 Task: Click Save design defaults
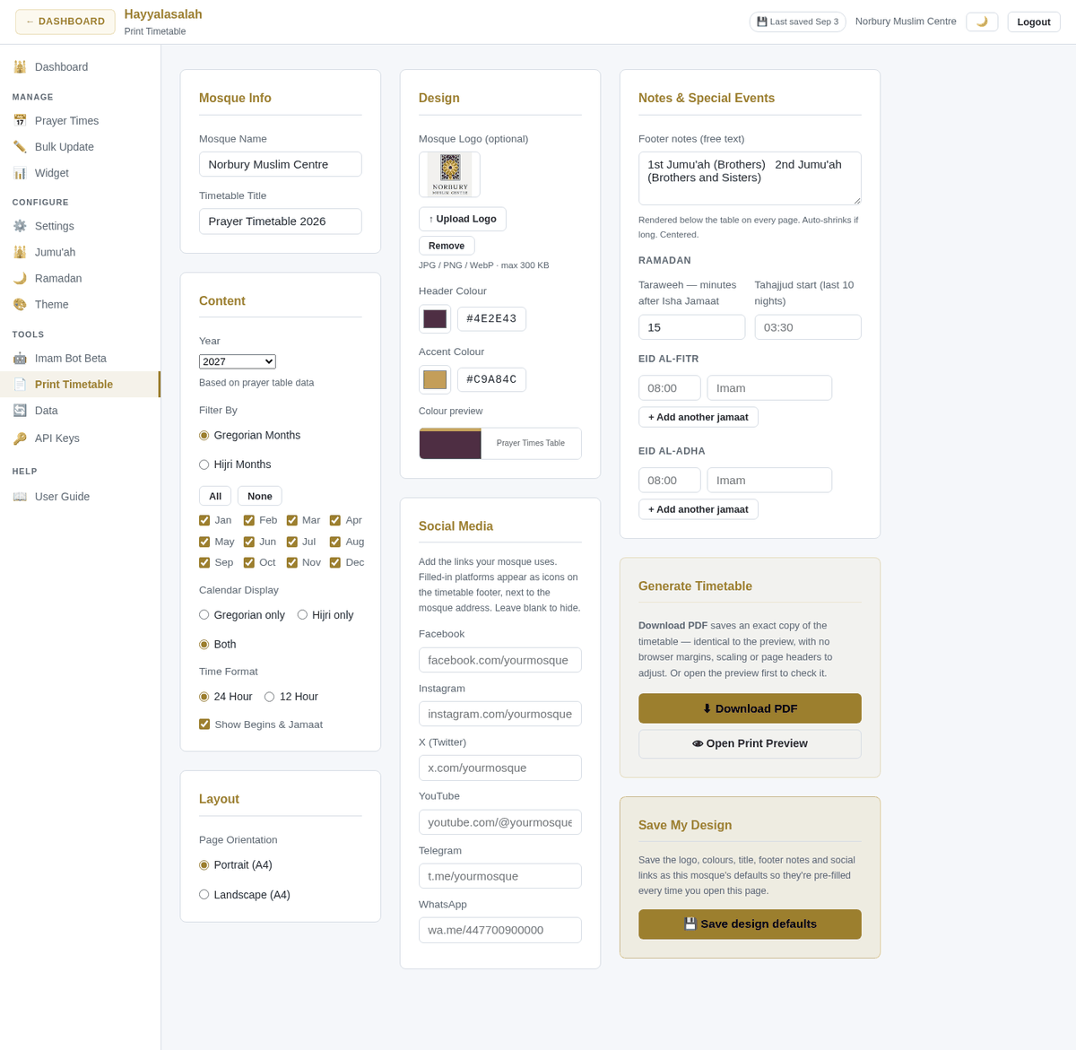[x=750, y=924]
